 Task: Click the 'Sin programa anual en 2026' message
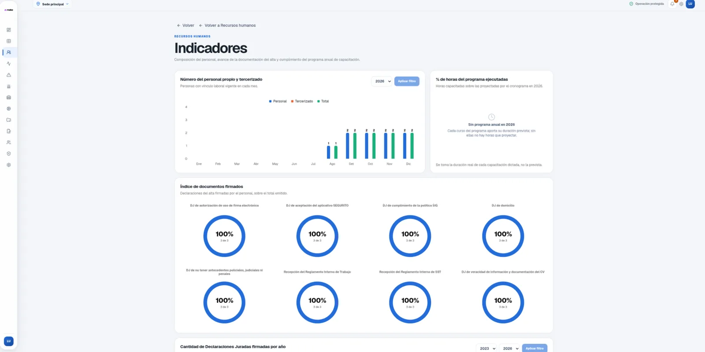(x=491, y=125)
